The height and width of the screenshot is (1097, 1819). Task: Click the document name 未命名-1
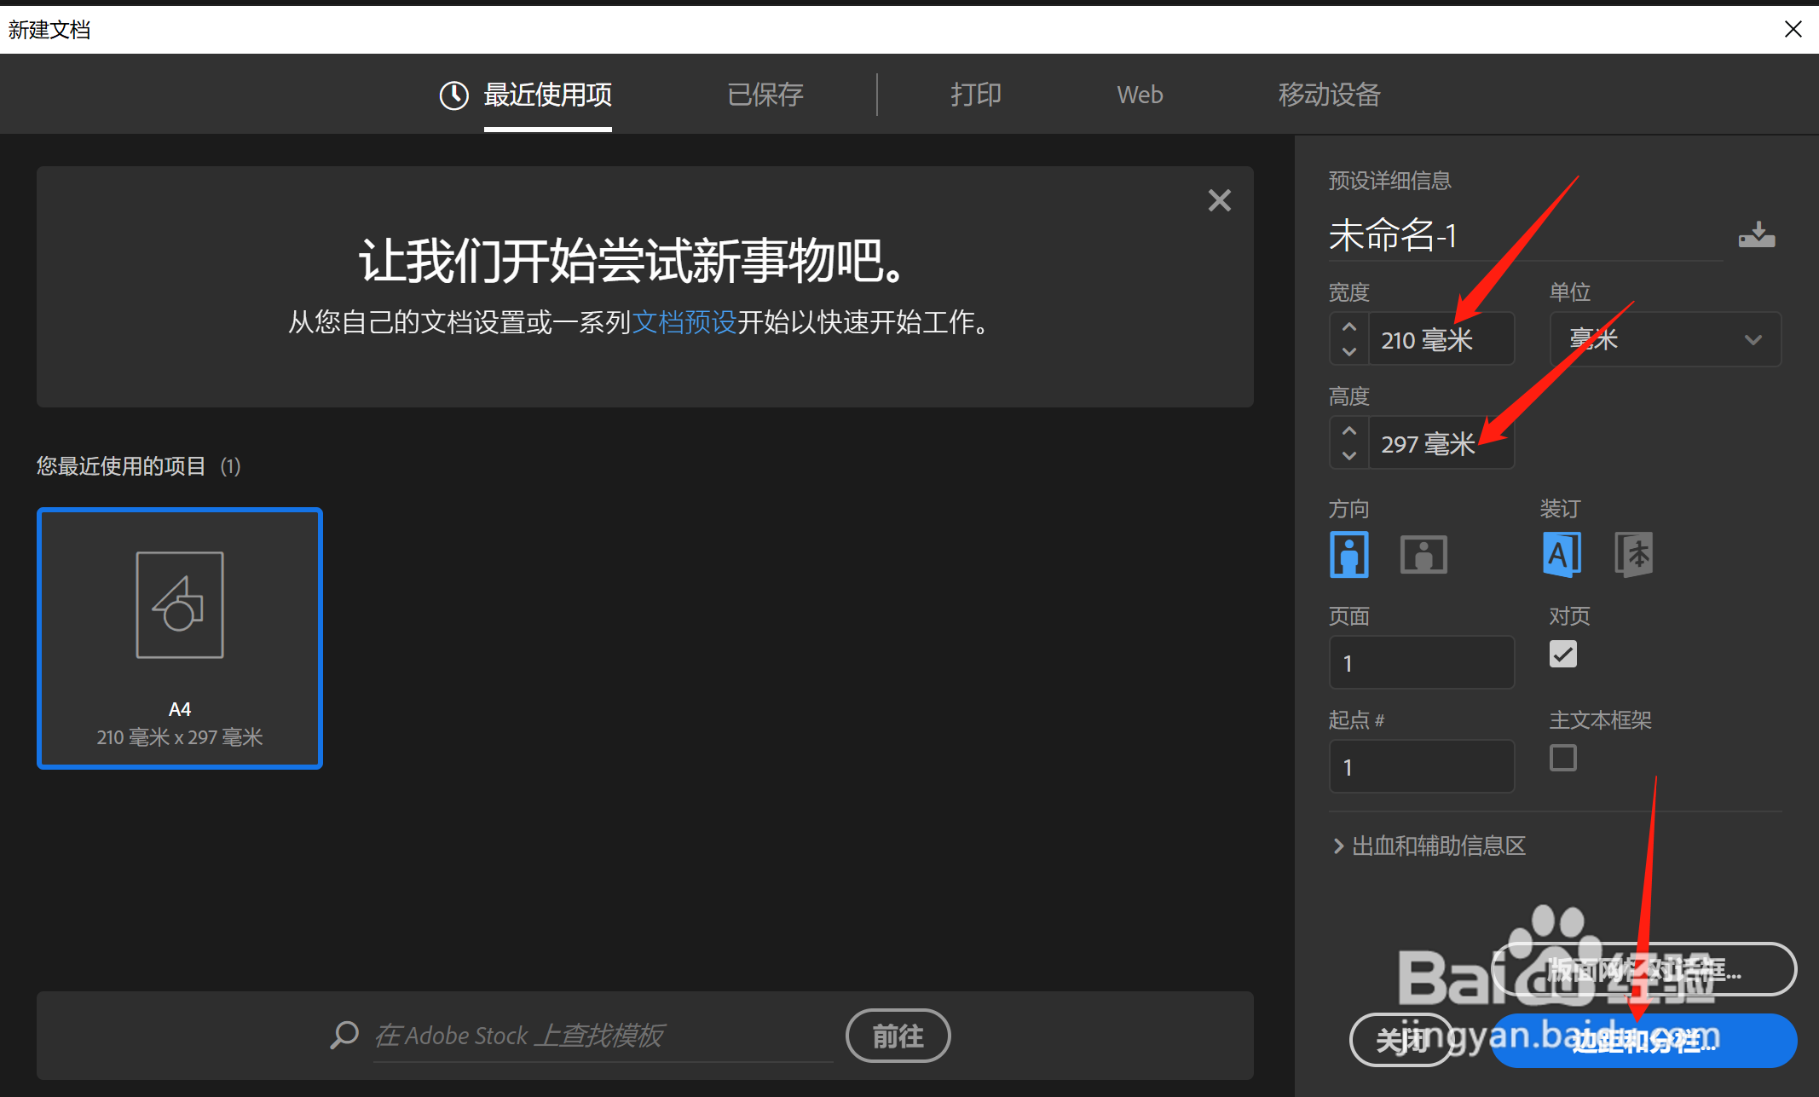[1393, 235]
